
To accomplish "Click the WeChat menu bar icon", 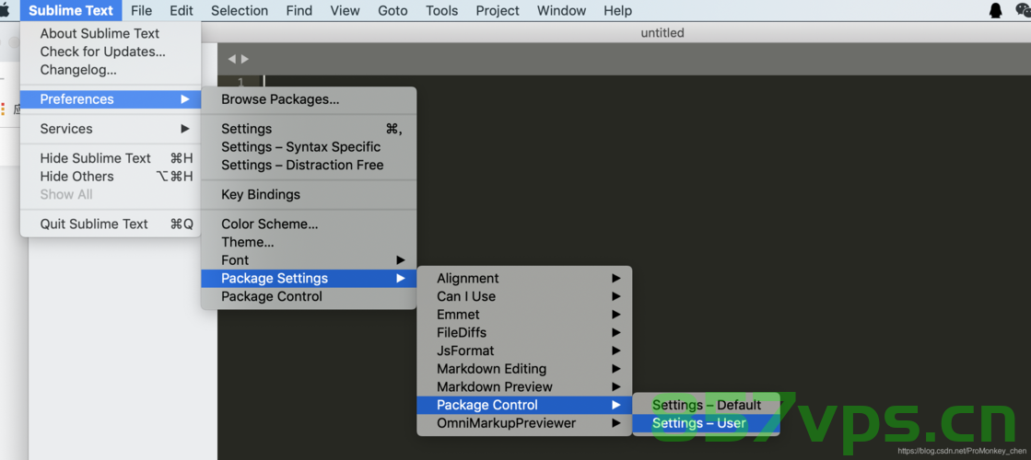I will click(1023, 10).
